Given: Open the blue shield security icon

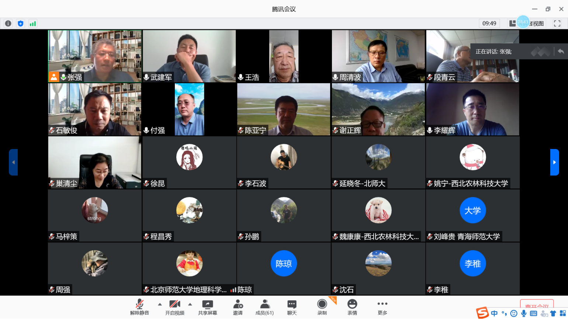Looking at the screenshot, I should [21, 24].
